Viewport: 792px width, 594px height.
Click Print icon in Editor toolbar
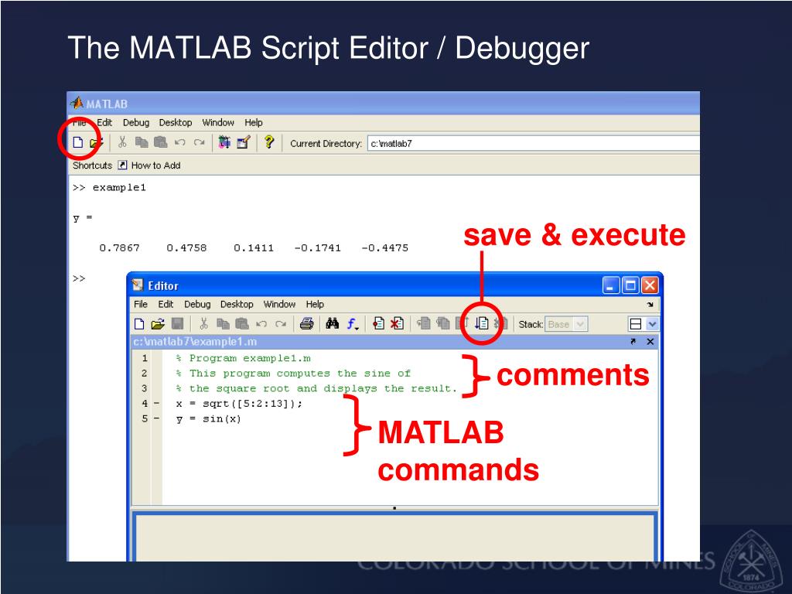point(306,324)
